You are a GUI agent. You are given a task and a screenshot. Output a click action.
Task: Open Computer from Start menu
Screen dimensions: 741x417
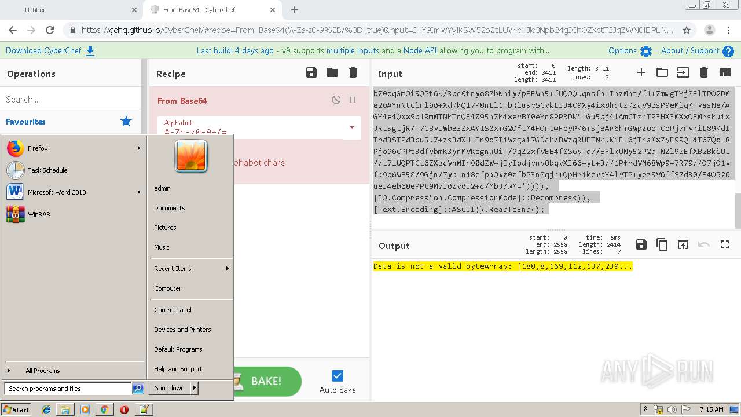pos(167,288)
